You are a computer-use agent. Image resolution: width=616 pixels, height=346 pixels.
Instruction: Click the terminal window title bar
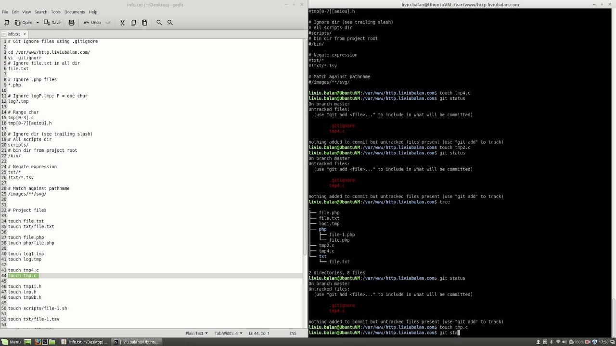(460, 4)
